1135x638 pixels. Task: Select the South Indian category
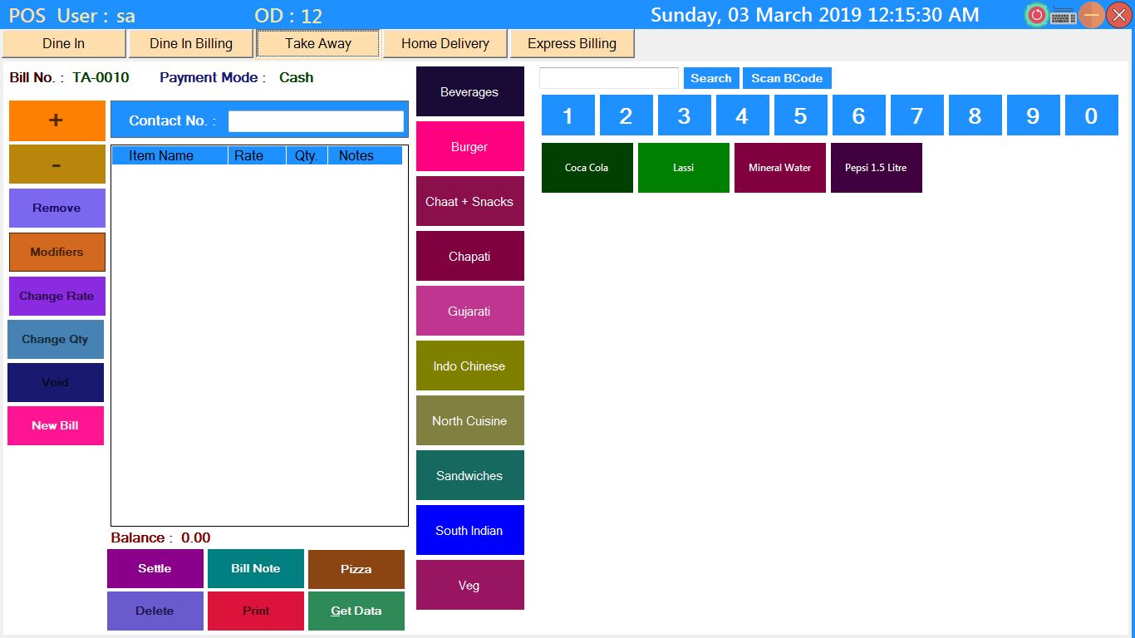tap(470, 530)
